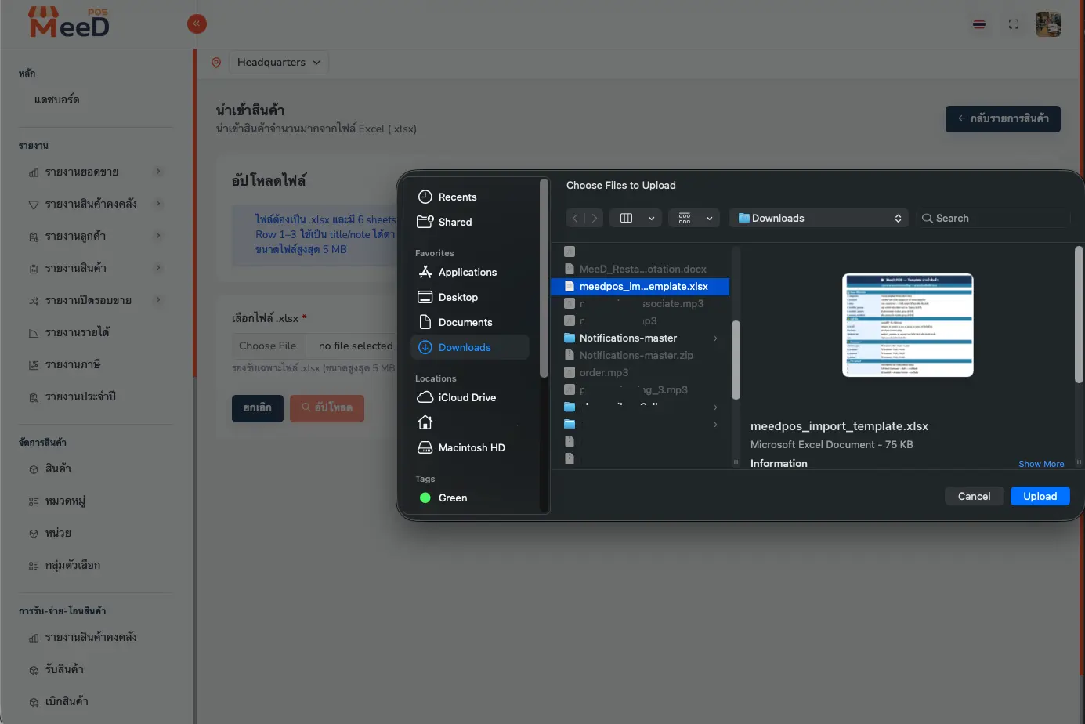
Task: Open รายงานรายได้ in the sidebar
Action: (77, 332)
